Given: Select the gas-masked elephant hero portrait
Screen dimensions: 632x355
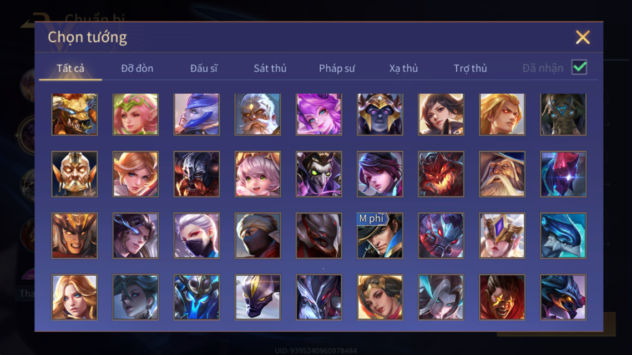Looking at the screenshot, I should (x=563, y=114).
